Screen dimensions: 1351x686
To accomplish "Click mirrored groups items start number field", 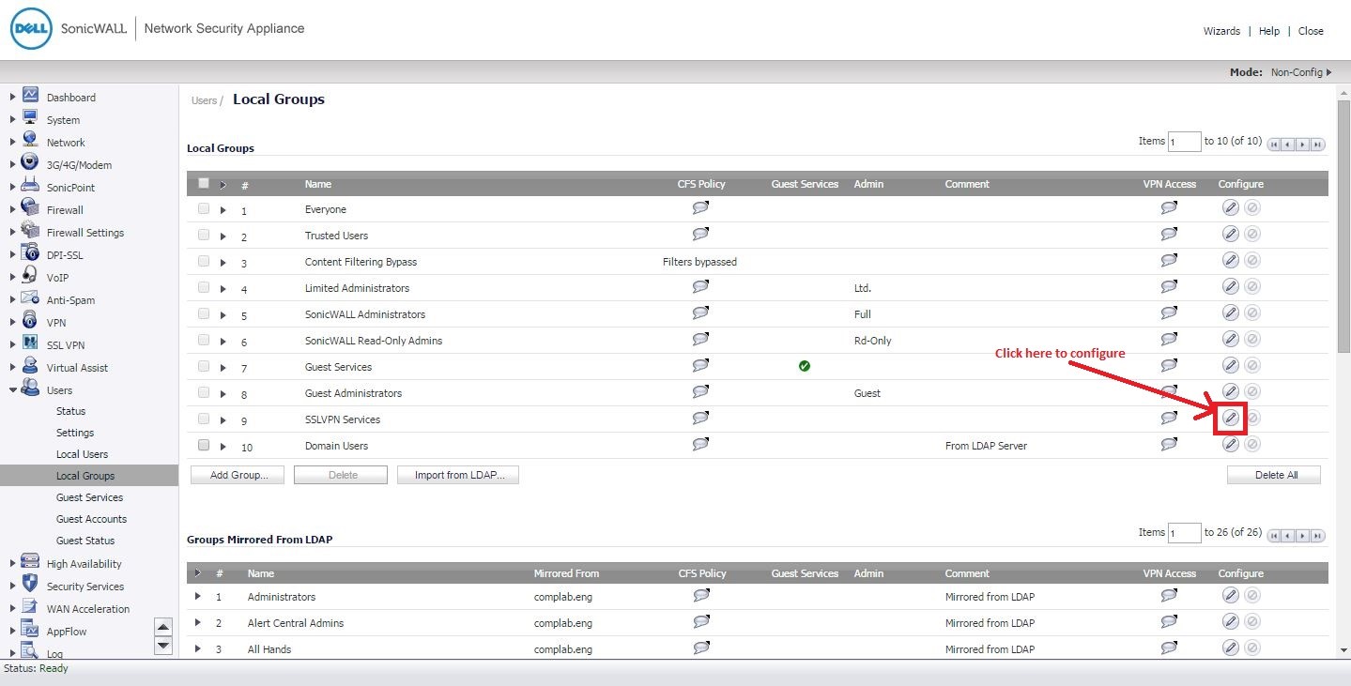I will point(1185,533).
